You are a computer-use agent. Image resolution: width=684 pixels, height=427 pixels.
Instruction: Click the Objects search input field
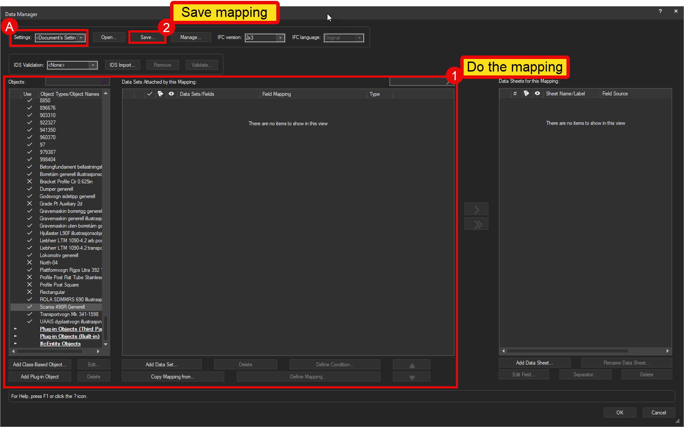(73, 82)
